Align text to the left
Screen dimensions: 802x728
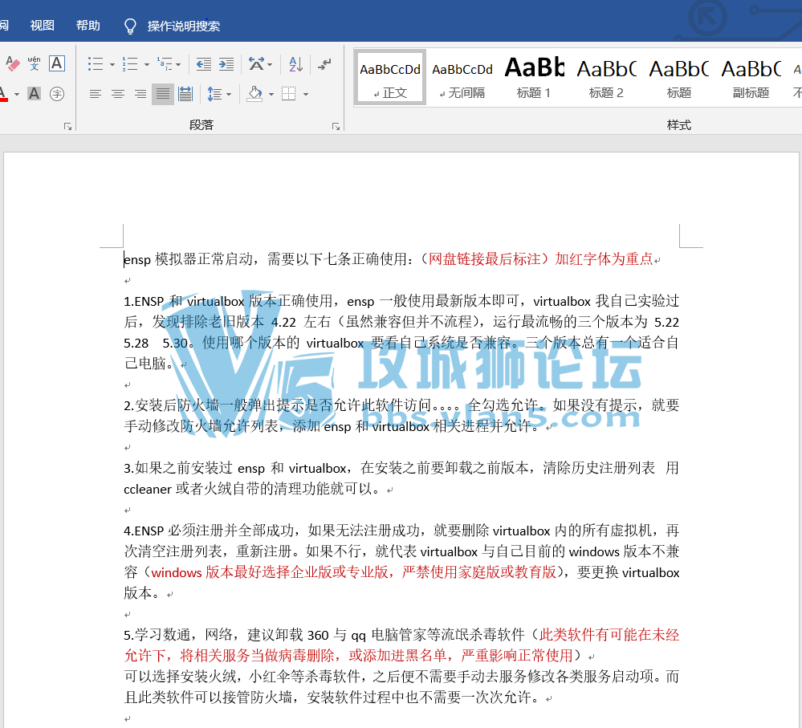[x=96, y=94]
